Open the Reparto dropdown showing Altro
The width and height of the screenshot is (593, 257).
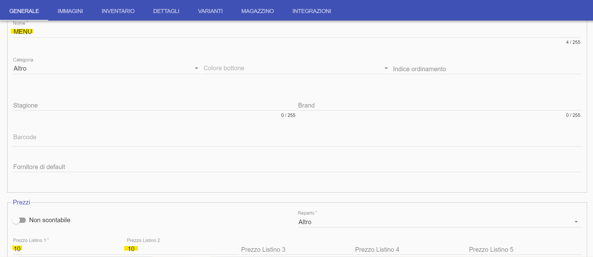coord(439,222)
